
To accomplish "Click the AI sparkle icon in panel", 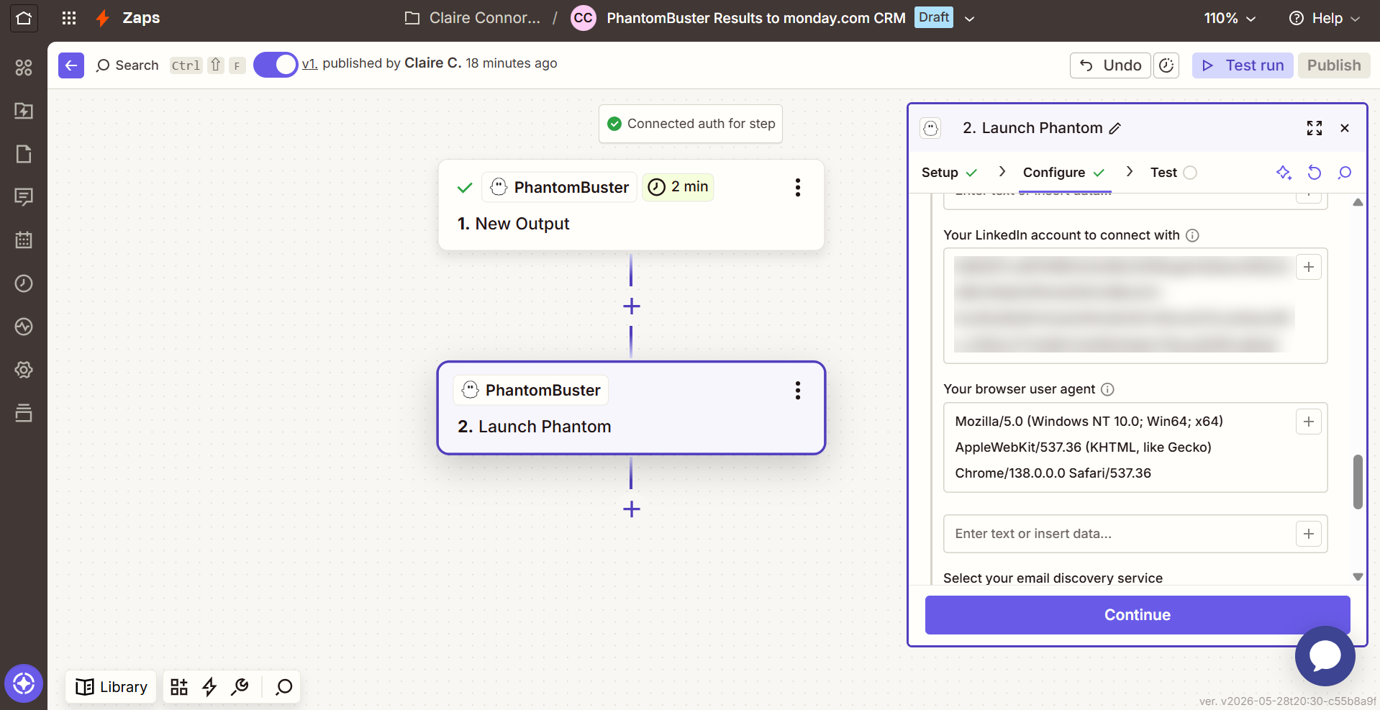I will coord(1284,173).
